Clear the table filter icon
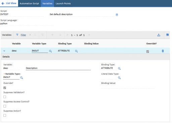The width and height of the screenshot is (172, 123). click(x=42, y=35)
